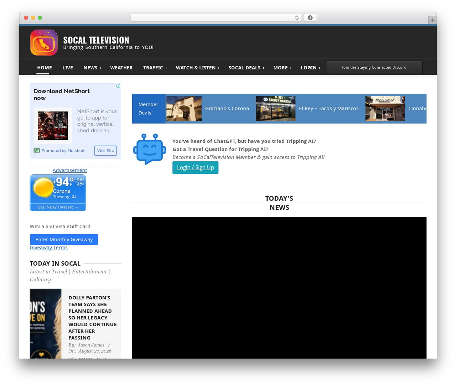Open the Promoted by Netshort link

pyautogui.click(x=63, y=151)
